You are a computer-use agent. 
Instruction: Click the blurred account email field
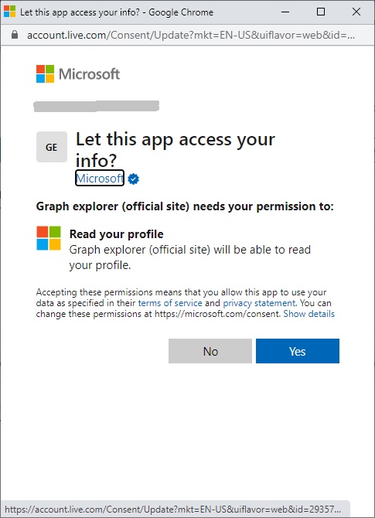pyautogui.click(x=97, y=107)
